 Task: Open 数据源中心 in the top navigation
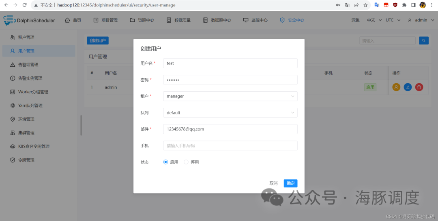[x=217, y=20]
